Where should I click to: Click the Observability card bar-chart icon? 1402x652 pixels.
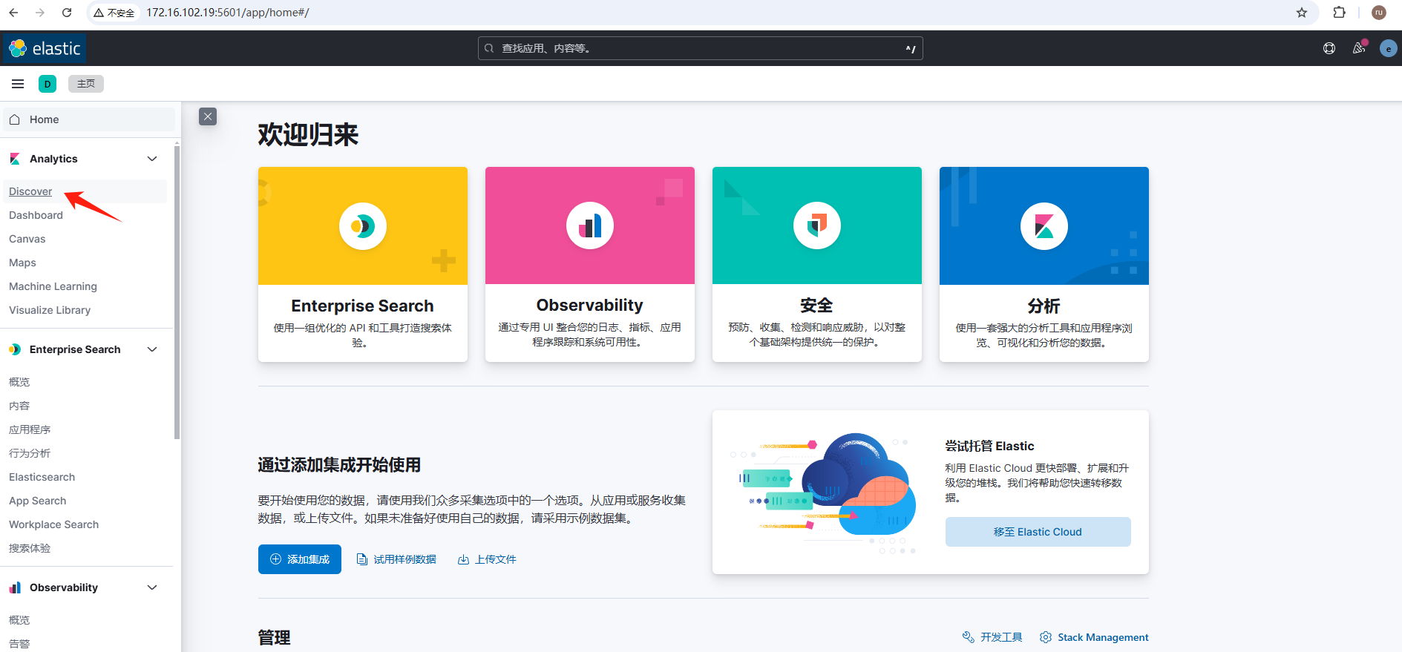tap(590, 226)
